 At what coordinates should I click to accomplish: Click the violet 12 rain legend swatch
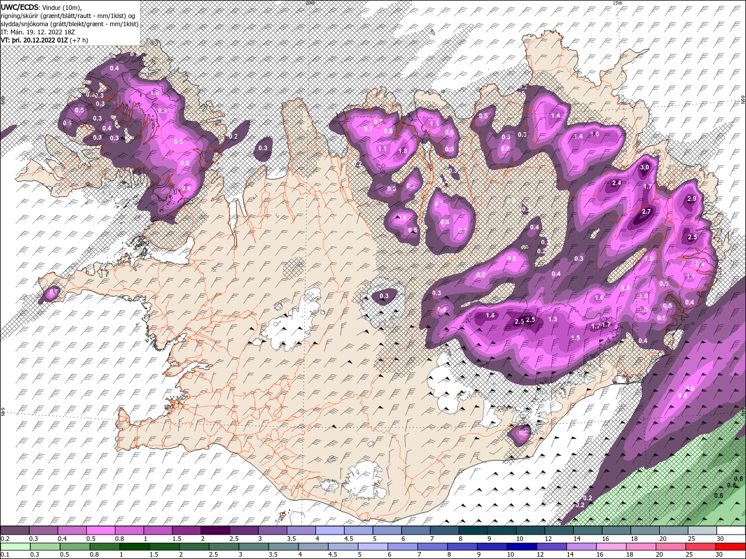tap(552, 547)
